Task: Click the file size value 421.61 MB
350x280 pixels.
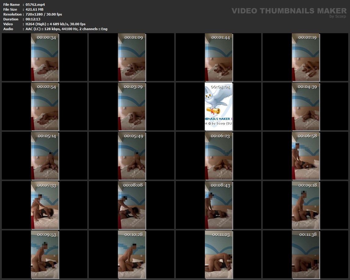Action: point(34,9)
